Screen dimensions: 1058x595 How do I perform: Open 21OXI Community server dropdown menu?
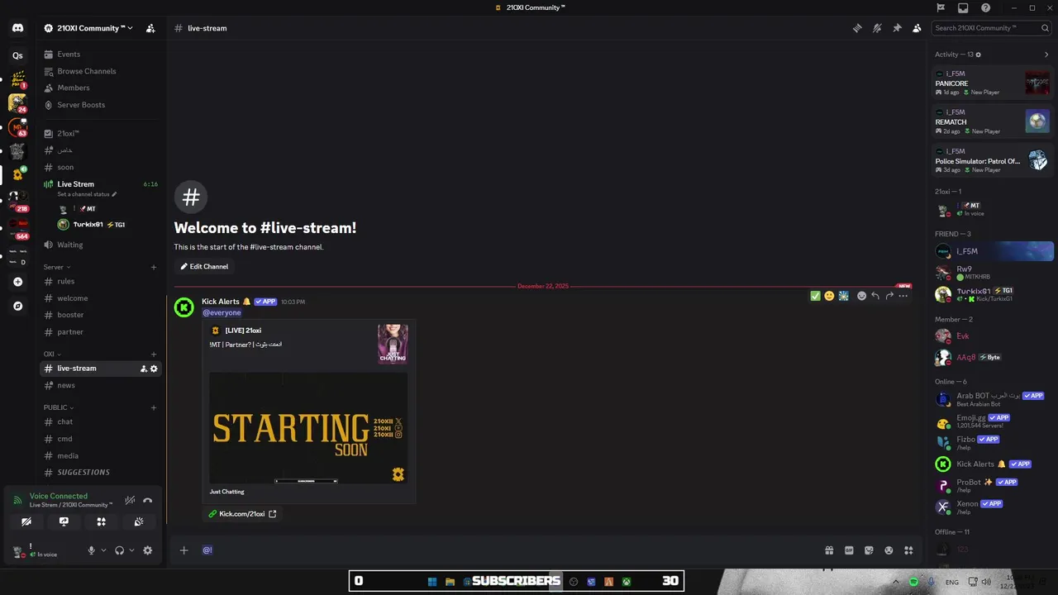click(89, 28)
